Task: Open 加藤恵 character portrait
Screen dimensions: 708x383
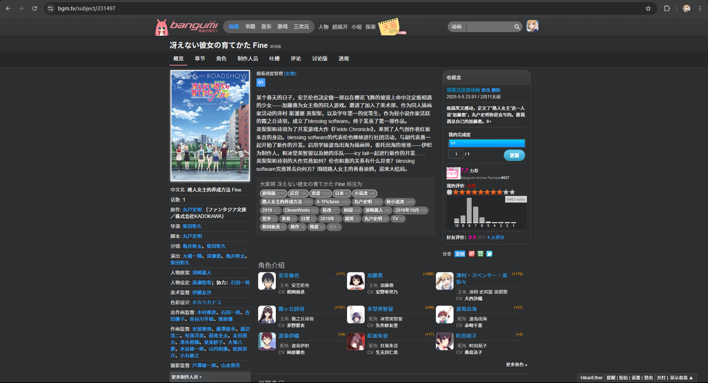Action: coord(356,281)
